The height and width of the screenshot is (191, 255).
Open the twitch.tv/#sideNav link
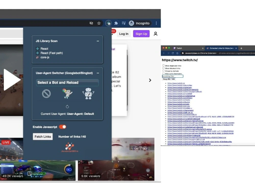tap(180, 85)
